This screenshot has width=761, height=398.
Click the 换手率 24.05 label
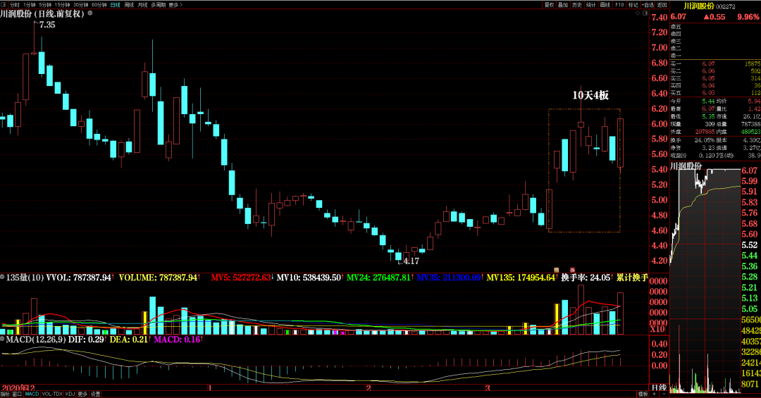(586, 278)
